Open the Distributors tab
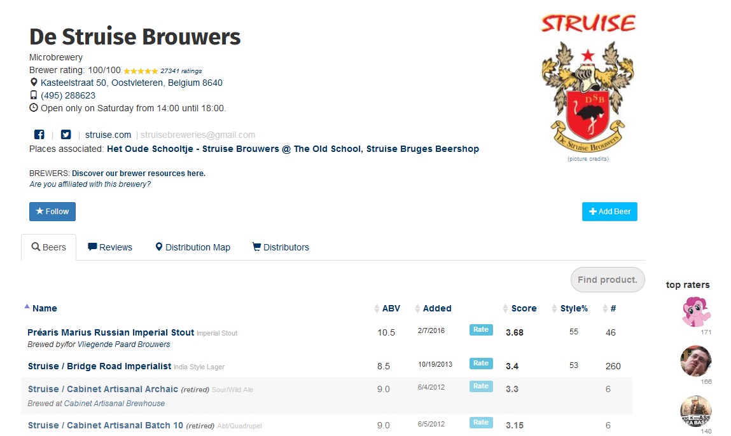 point(281,247)
